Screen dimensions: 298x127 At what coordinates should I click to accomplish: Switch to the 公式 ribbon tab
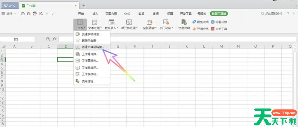[x=127, y=14]
